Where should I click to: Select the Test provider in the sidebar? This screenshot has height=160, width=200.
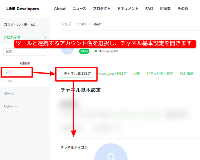point(9,81)
